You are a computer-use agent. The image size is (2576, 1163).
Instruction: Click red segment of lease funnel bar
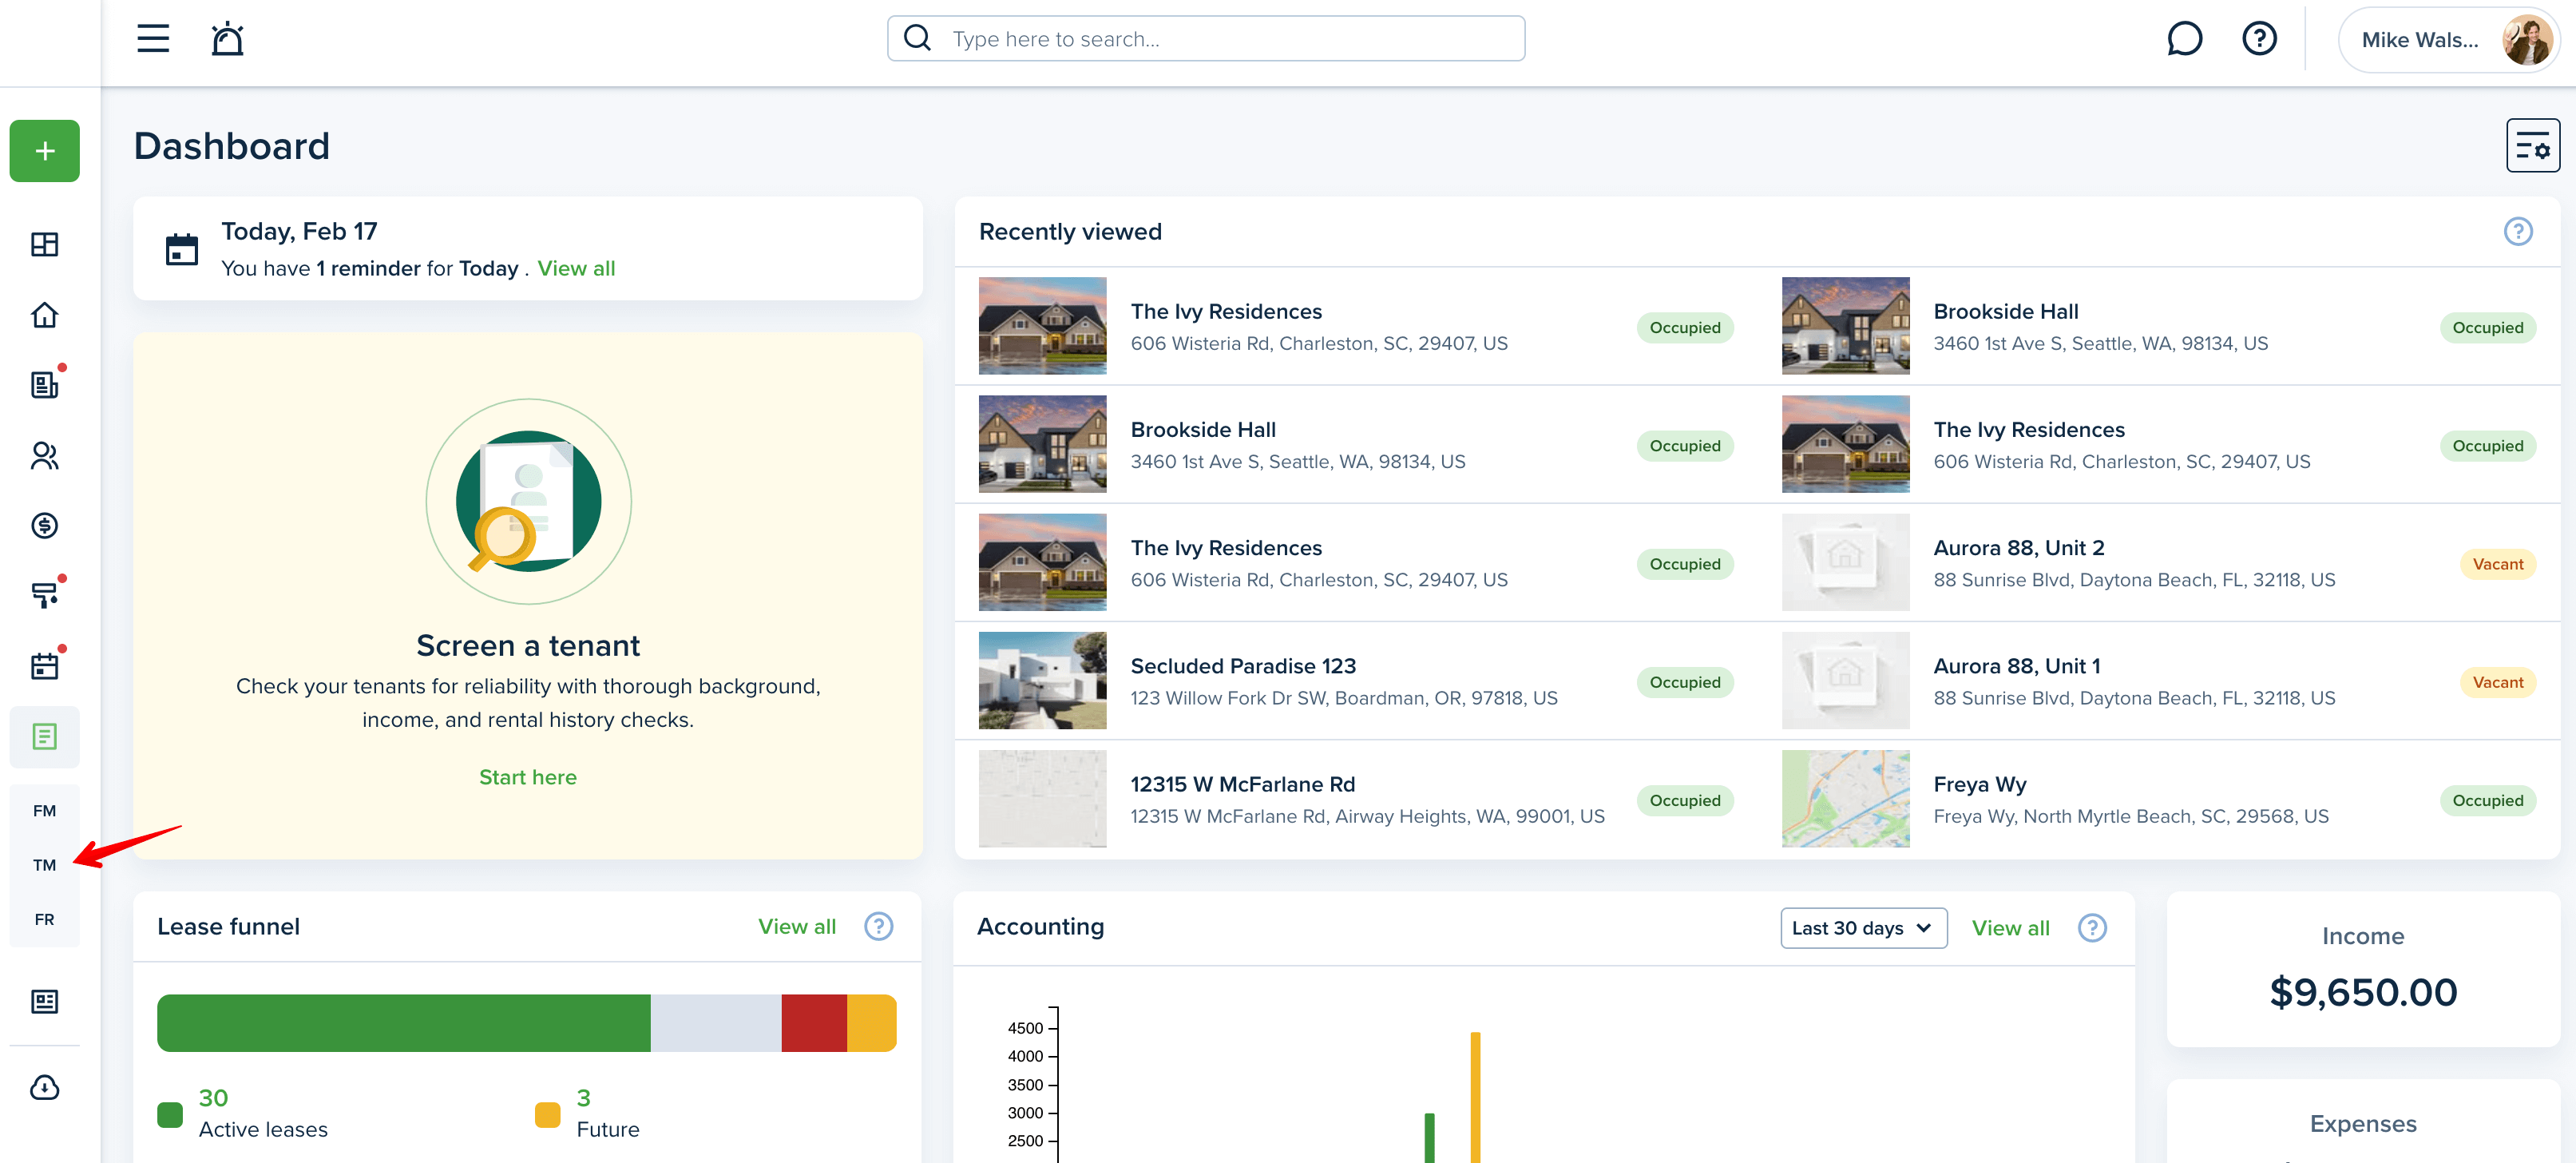pyautogui.click(x=814, y=1023)
